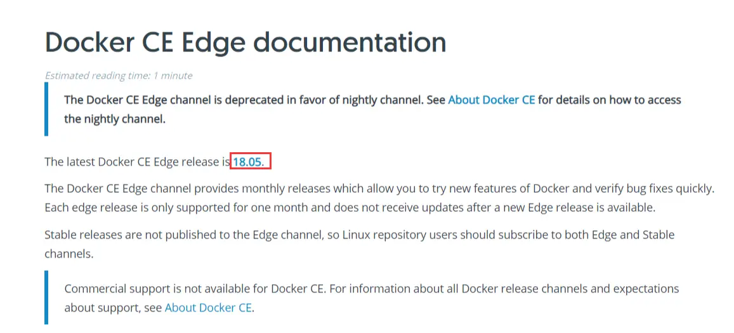Viewport: 734px width, 333px height.
Task: Click blue vertical bar beside commercial support note
Action: [x=46, y=297]
